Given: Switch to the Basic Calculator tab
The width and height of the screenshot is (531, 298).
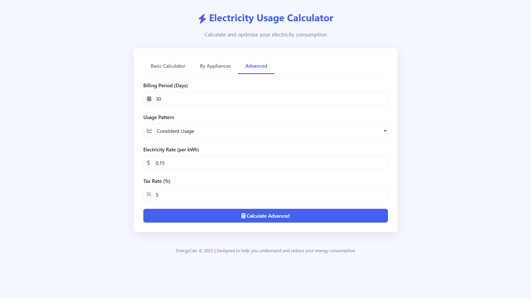Looking at the screenshot, I should click(x=168, y=66).
